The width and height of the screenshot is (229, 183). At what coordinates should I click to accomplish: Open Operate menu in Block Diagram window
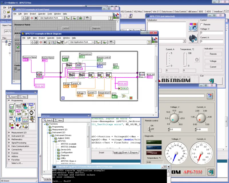point(51,38)
